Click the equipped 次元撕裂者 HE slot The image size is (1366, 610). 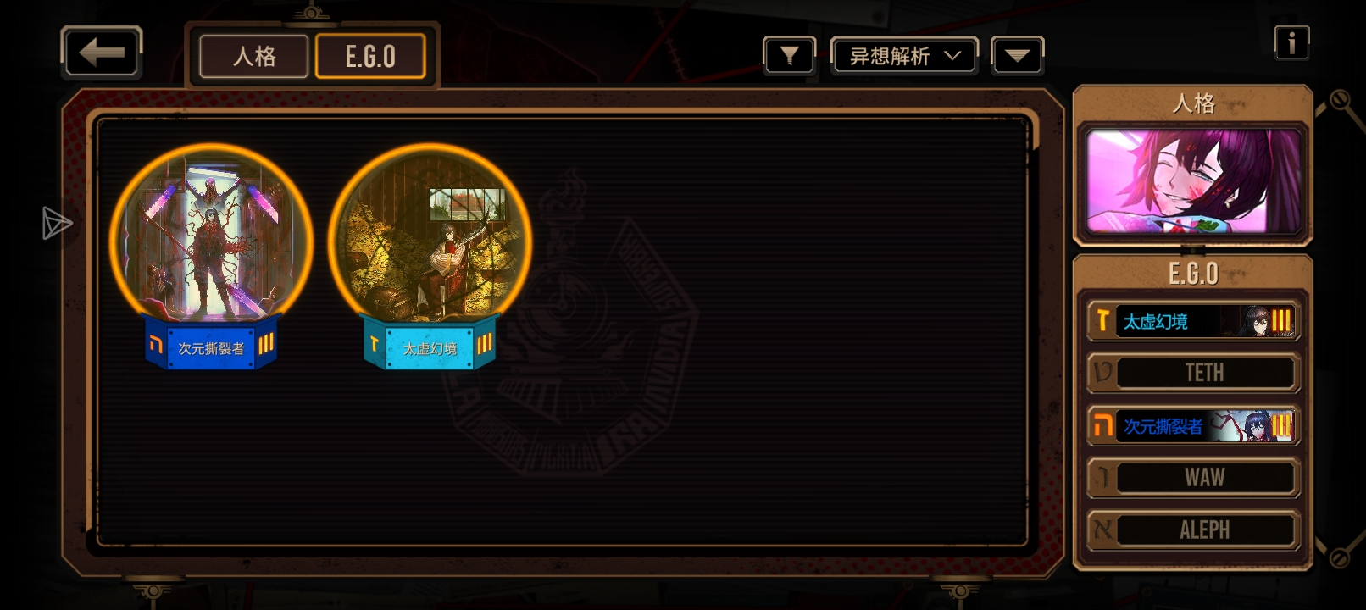click(x=1193, y=425)
